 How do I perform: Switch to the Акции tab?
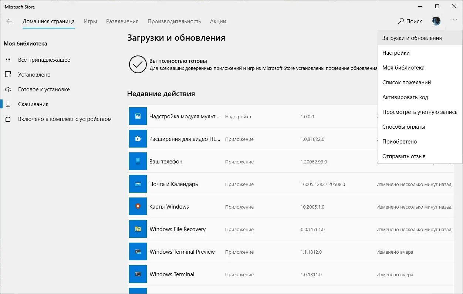(x=218, y=21)
